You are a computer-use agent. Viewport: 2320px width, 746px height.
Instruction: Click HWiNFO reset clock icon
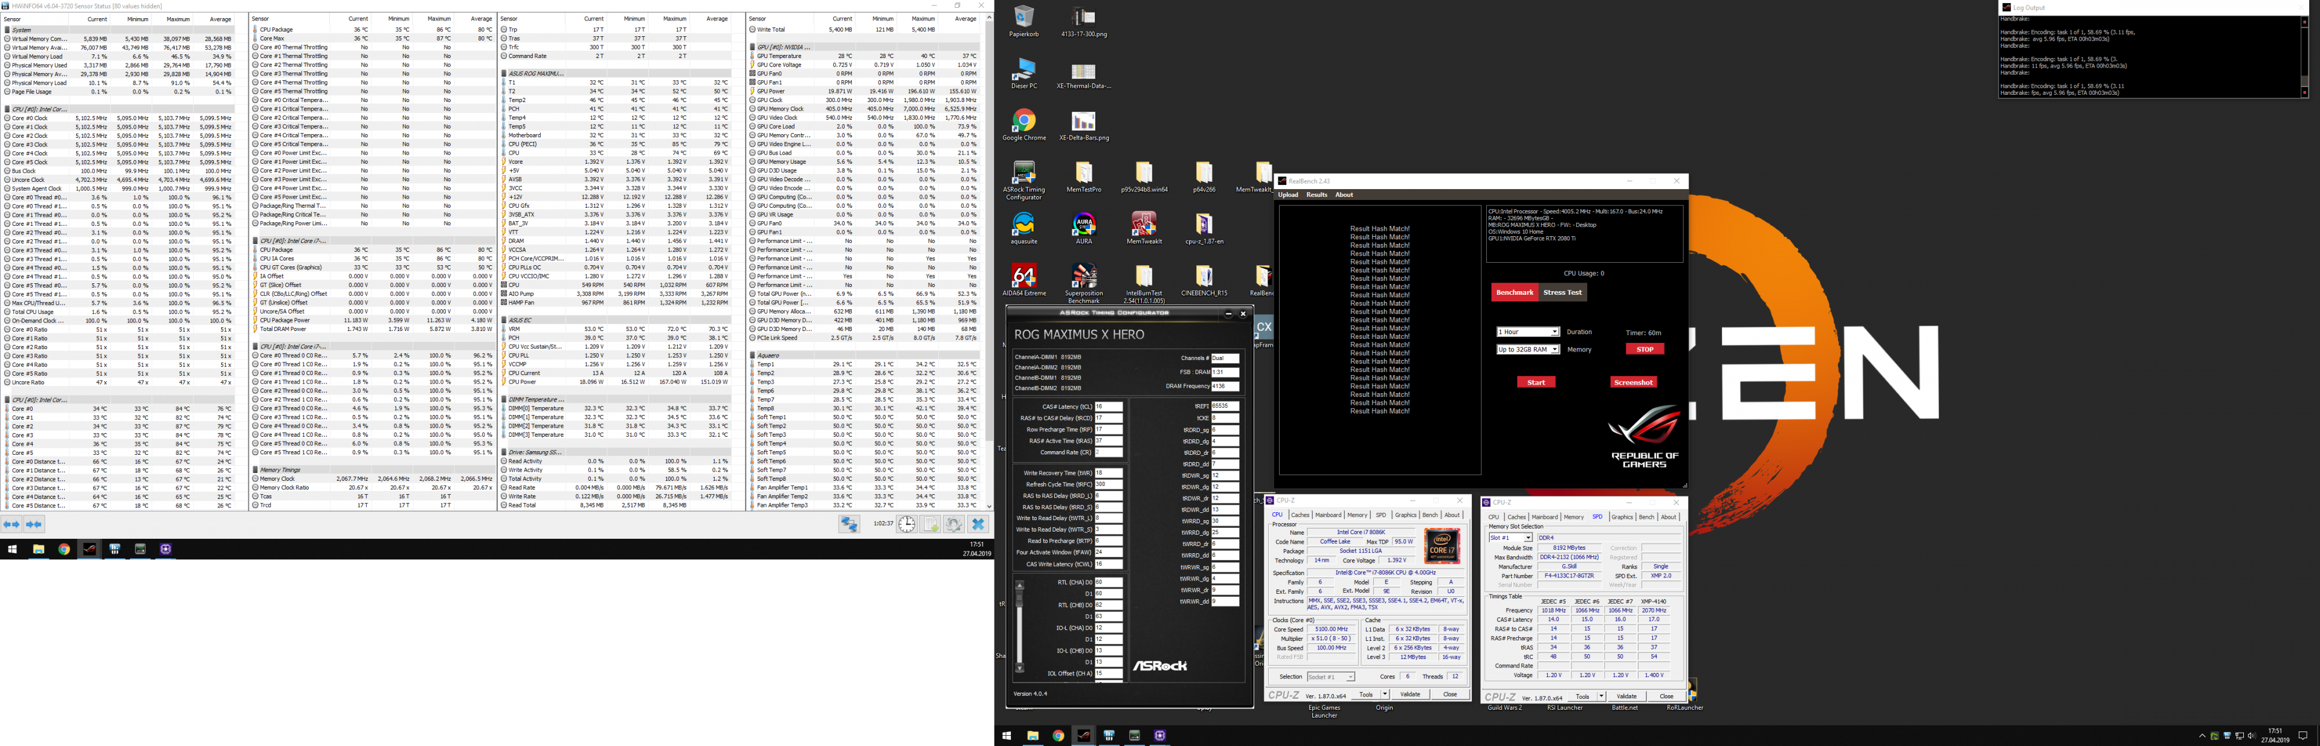pos(907,524)
